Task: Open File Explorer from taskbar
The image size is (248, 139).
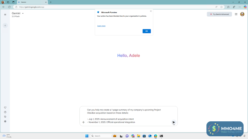Action: tap(139, 136)
